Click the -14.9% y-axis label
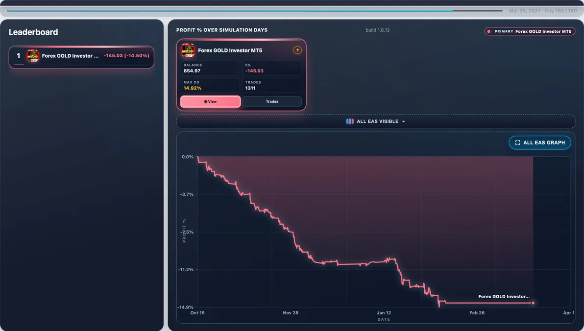The width and height of the screenshot is (584, 331). 186,307
